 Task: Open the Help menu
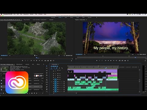tap(45, 14)
